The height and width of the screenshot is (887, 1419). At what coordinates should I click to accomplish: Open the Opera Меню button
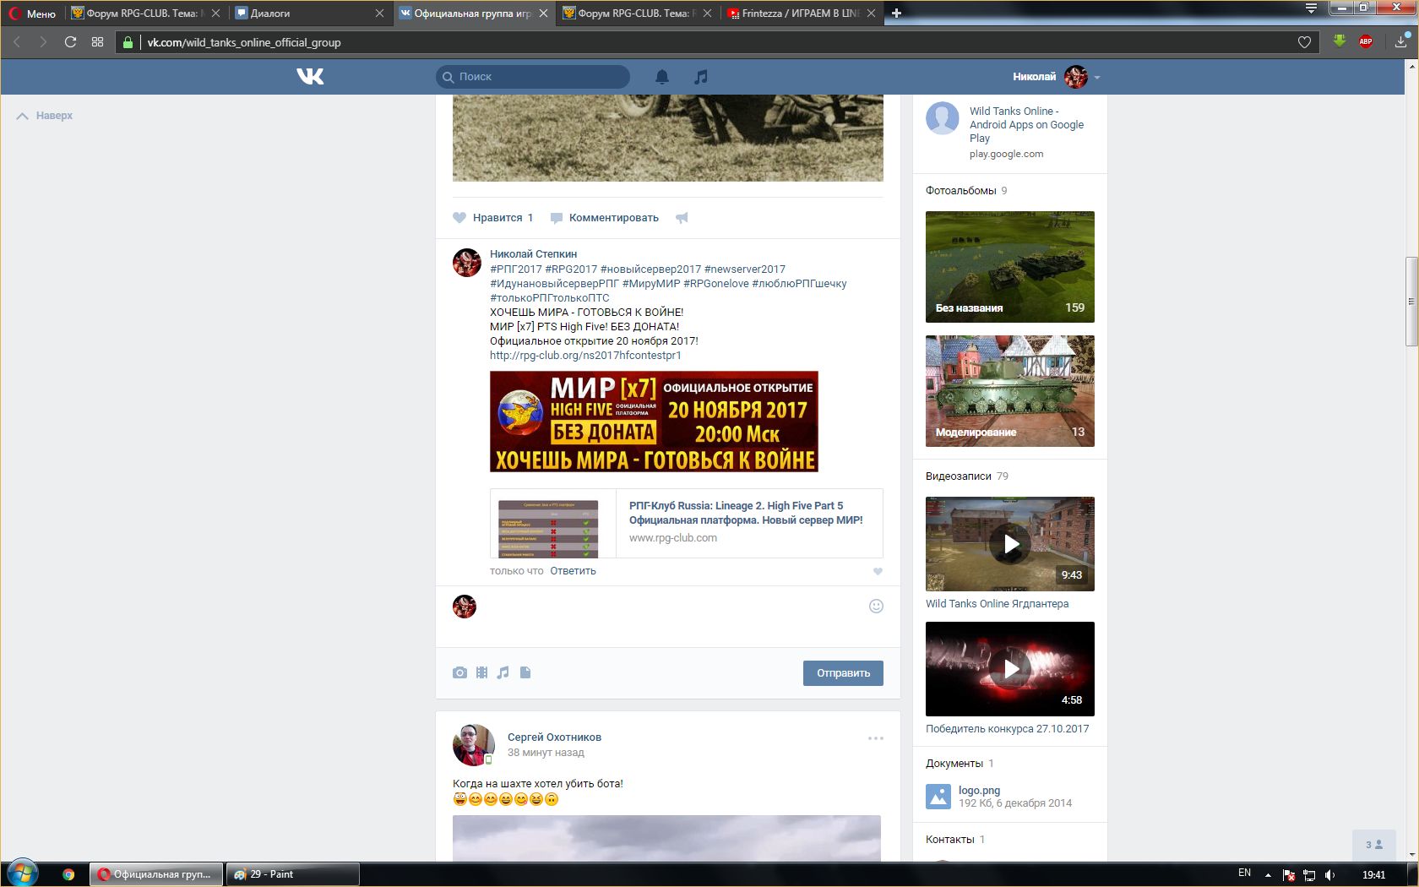32,14
